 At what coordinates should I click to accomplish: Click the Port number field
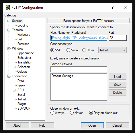(x=118, y=38)
